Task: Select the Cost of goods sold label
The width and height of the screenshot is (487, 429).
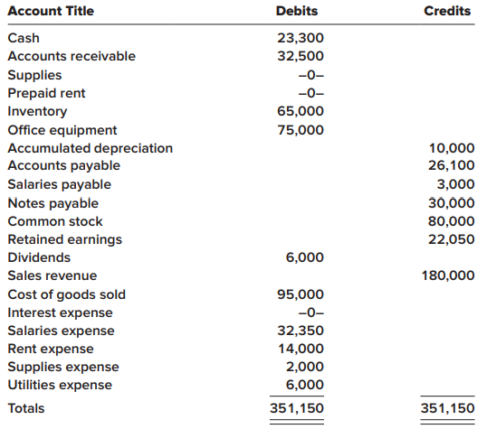Action: pos(66,294)
